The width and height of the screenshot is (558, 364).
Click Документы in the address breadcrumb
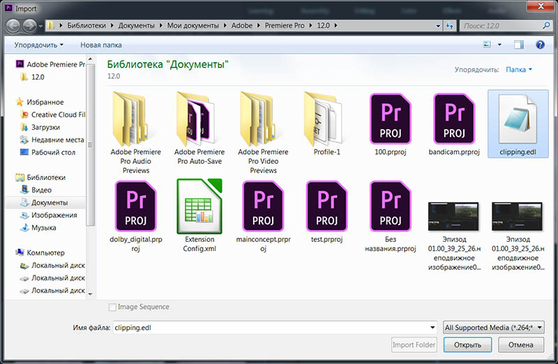(136, 26)
